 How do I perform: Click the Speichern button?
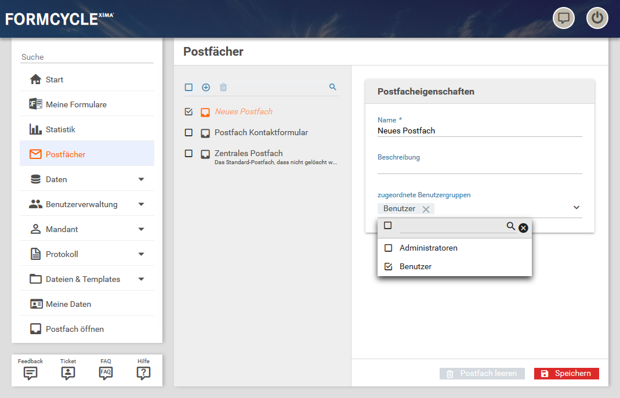(566, 374)
